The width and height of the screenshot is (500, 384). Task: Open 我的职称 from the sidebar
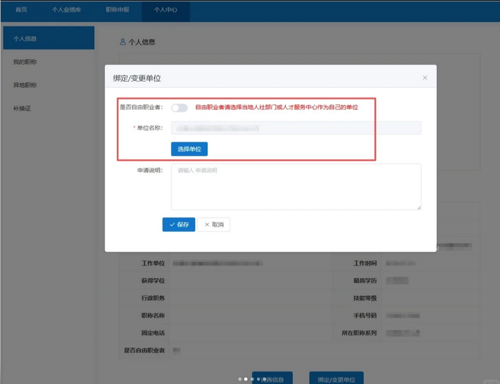pyautogui.click(x=25, y=62)
